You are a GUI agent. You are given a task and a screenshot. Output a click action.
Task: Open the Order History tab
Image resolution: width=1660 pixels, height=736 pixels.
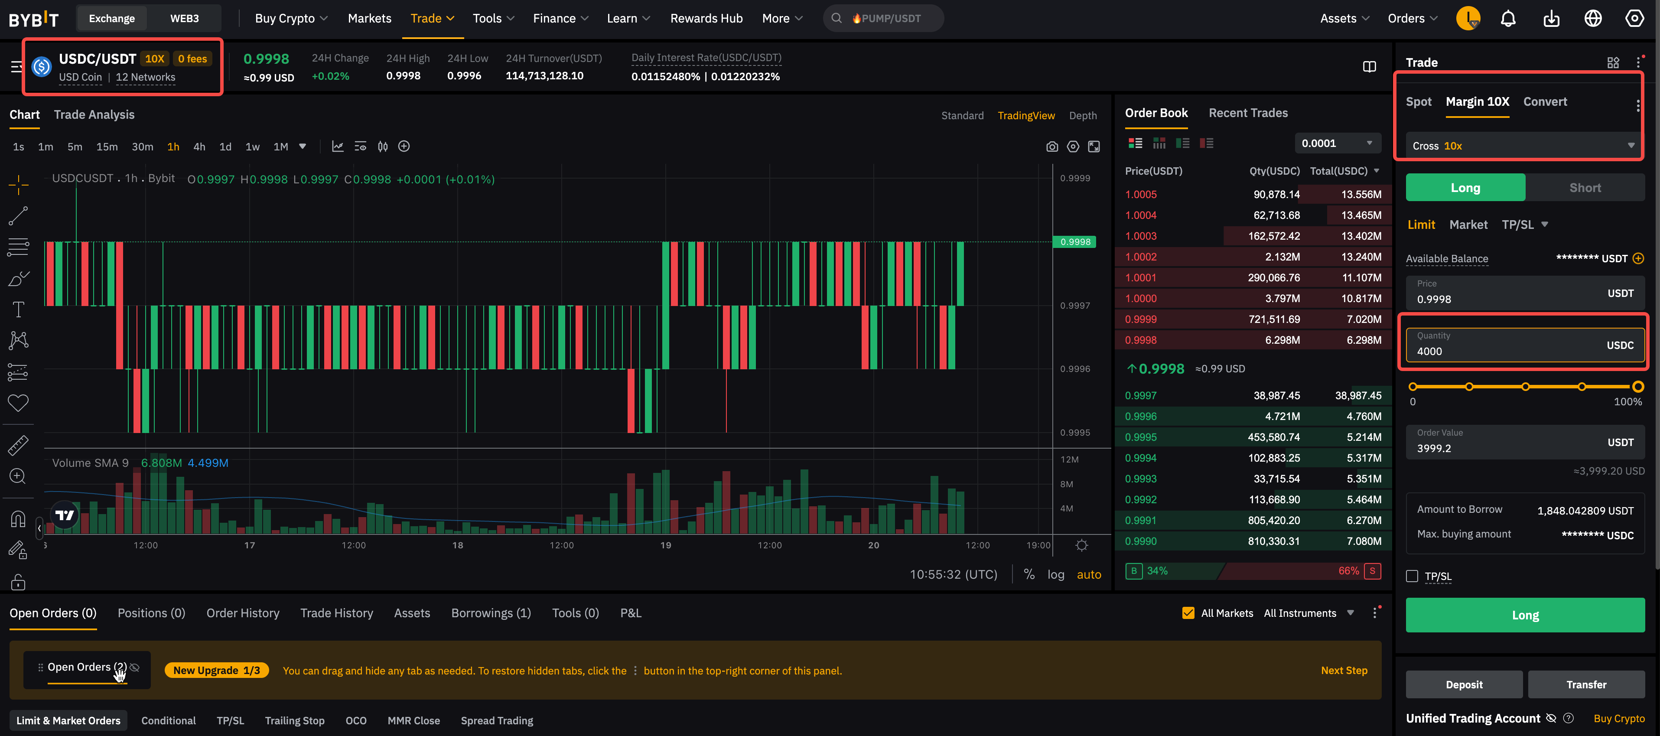(x=242, y=613)
